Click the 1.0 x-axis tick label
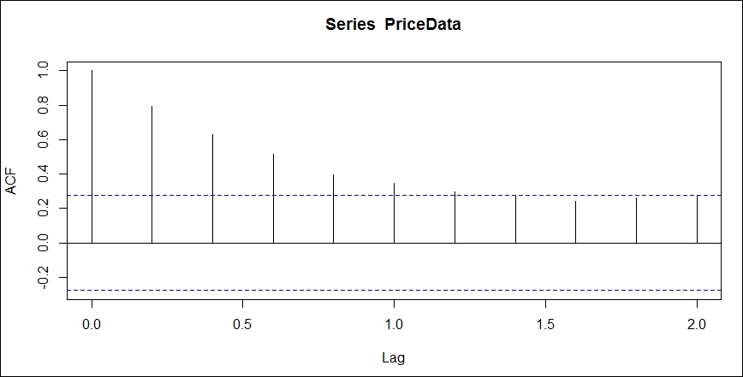 [x=394, y=324]
